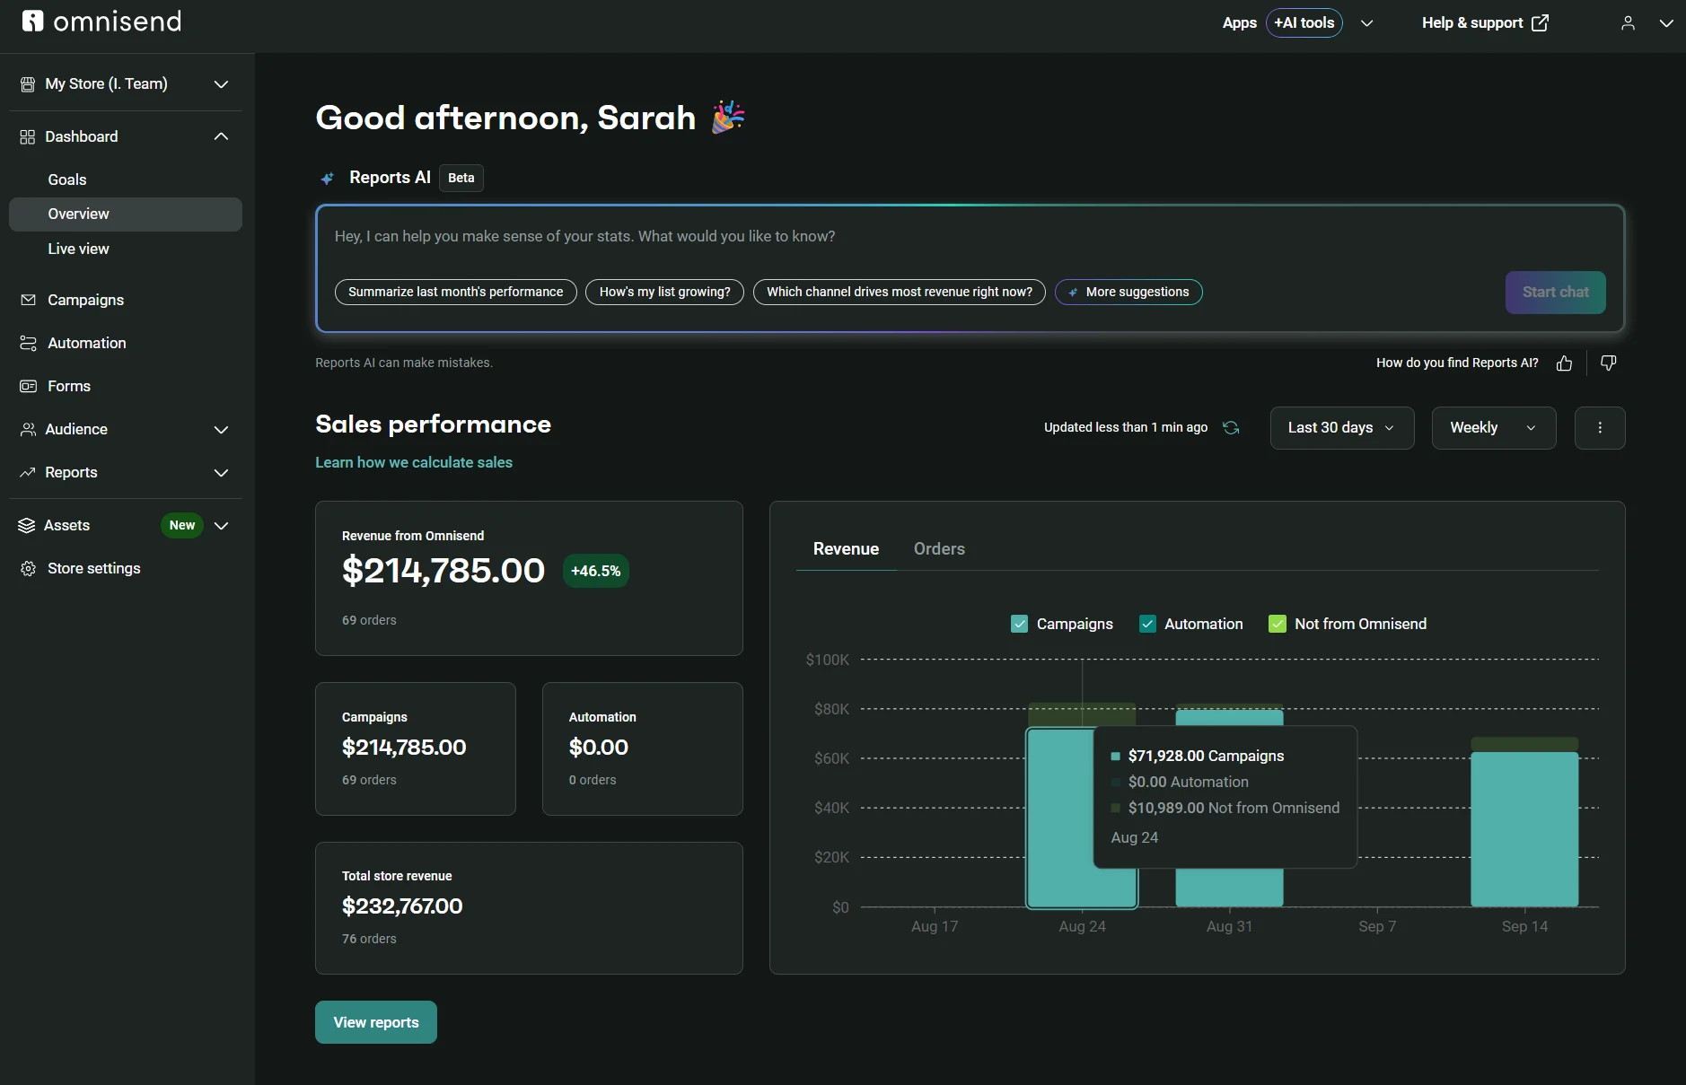
Task: Open the store switcher icon for My Store
Action: 28,84
